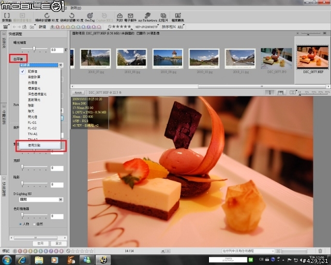Open Windows Media Player from taskbar
The width and height of the screenshot is (331, 265).
(54, 260)
